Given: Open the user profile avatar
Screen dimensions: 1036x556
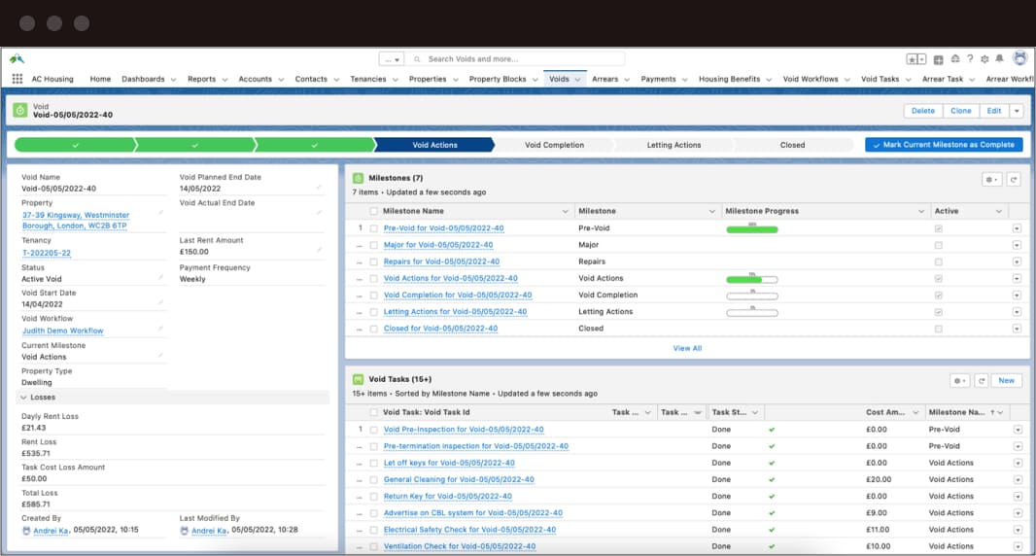Looking at the screenshot, I should (1020, 58).
